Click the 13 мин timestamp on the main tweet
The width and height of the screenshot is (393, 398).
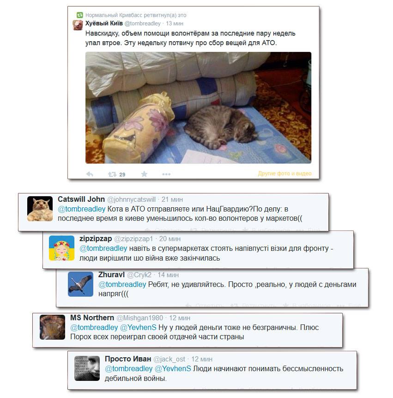pos(175,23)
